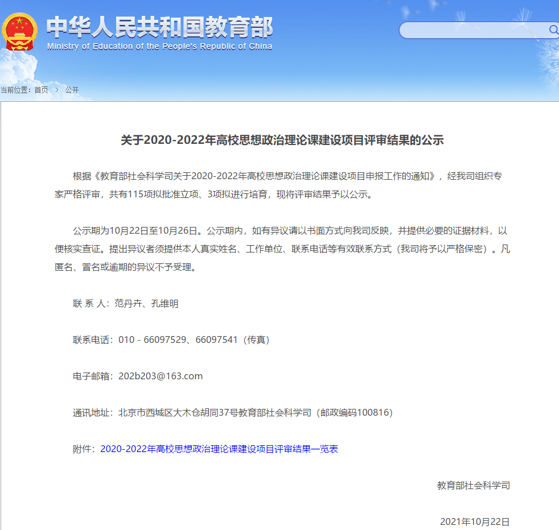The image size is (559, 530).
Task: Click the search magnifier icon
Action: click(x=553, y=30)
